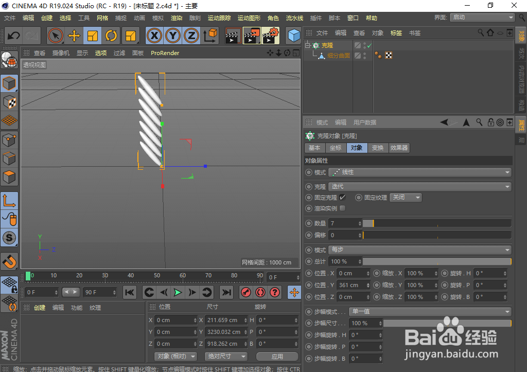Click the Undo arrow icon
The height and width of the screenshot is (372, 527).
[14, 36]
